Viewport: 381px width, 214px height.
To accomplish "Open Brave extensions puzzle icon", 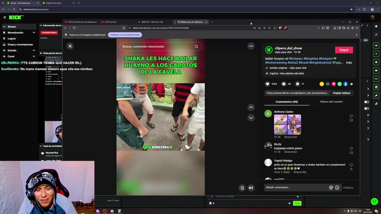I will tap(323, 28).
